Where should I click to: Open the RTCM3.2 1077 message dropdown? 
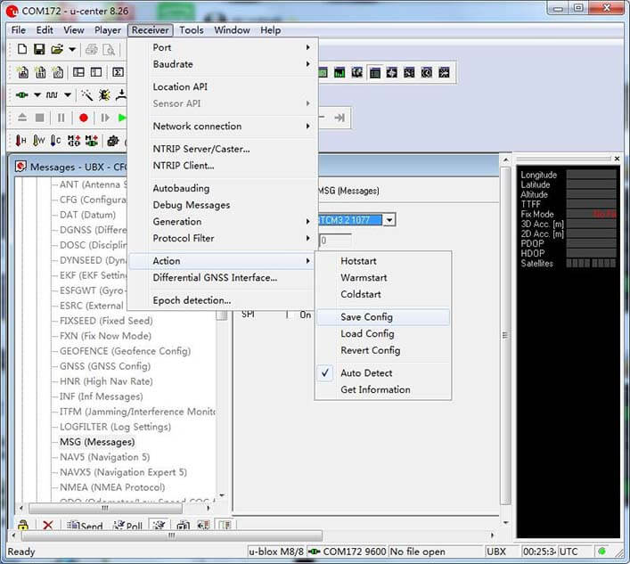coord(389,220)
